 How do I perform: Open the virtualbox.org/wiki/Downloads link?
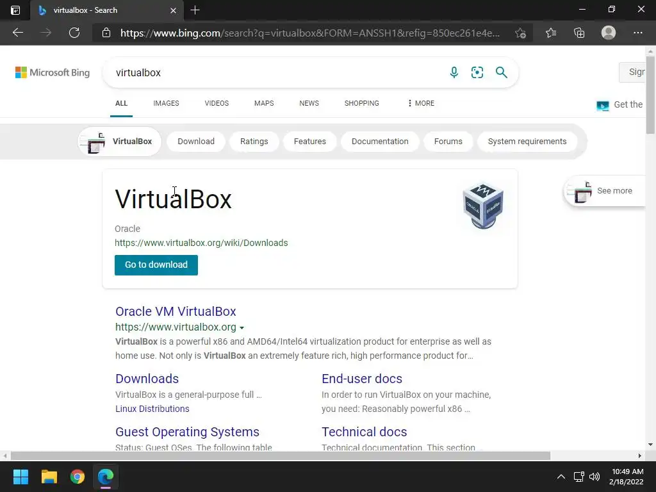[x=201, y=243]
